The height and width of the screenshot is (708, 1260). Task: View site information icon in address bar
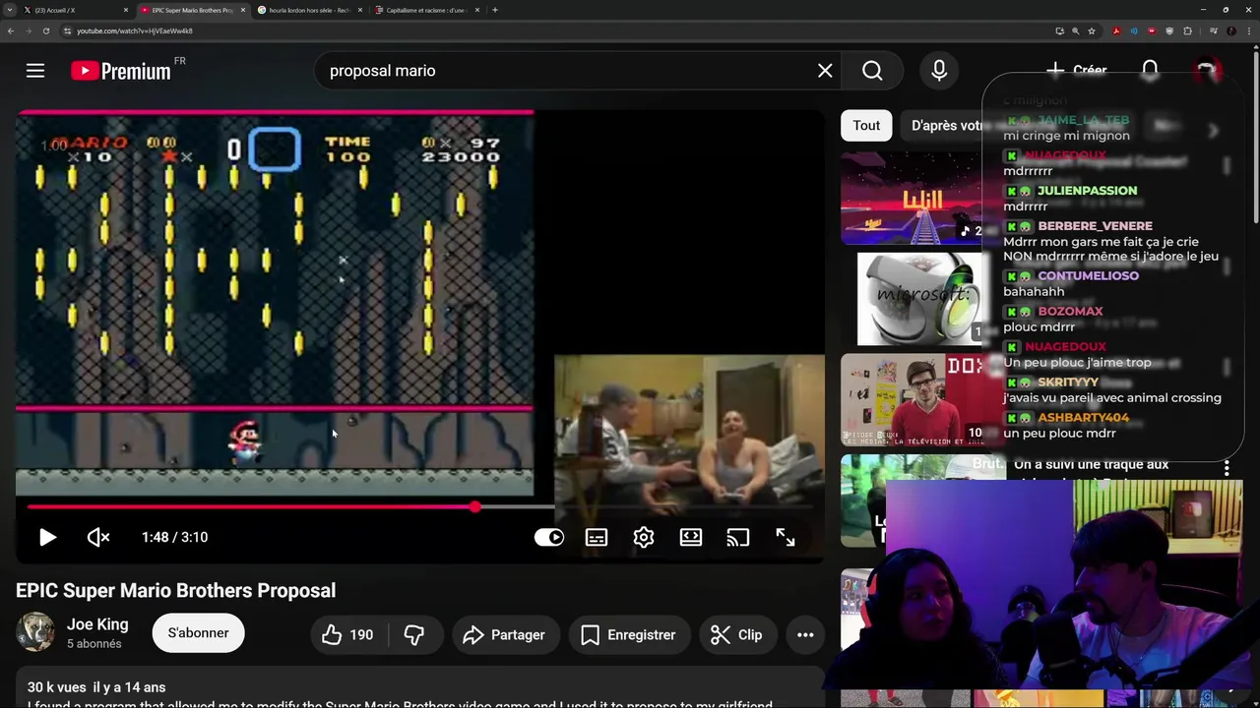click(x=67, y=30)
